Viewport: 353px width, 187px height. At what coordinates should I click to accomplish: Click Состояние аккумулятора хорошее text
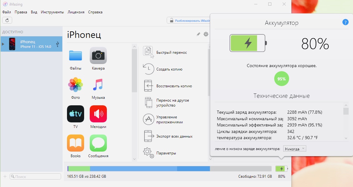coord(281,66)
